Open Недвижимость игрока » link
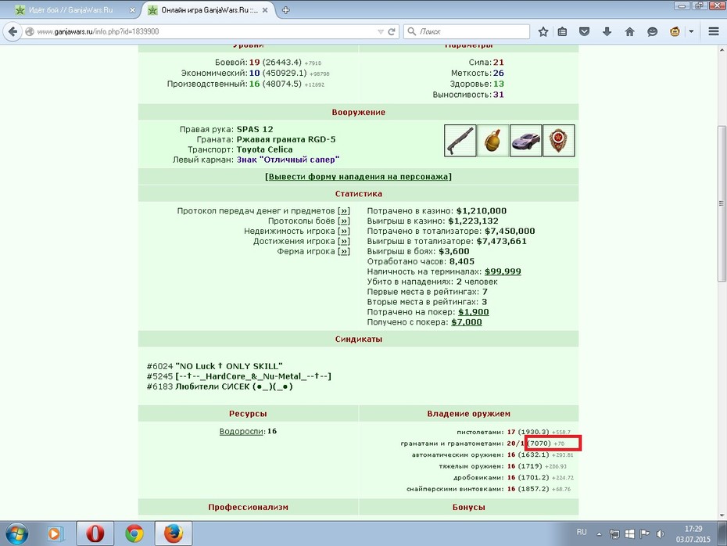The width and height of the screenshot is (727, 546). (343, 232)
